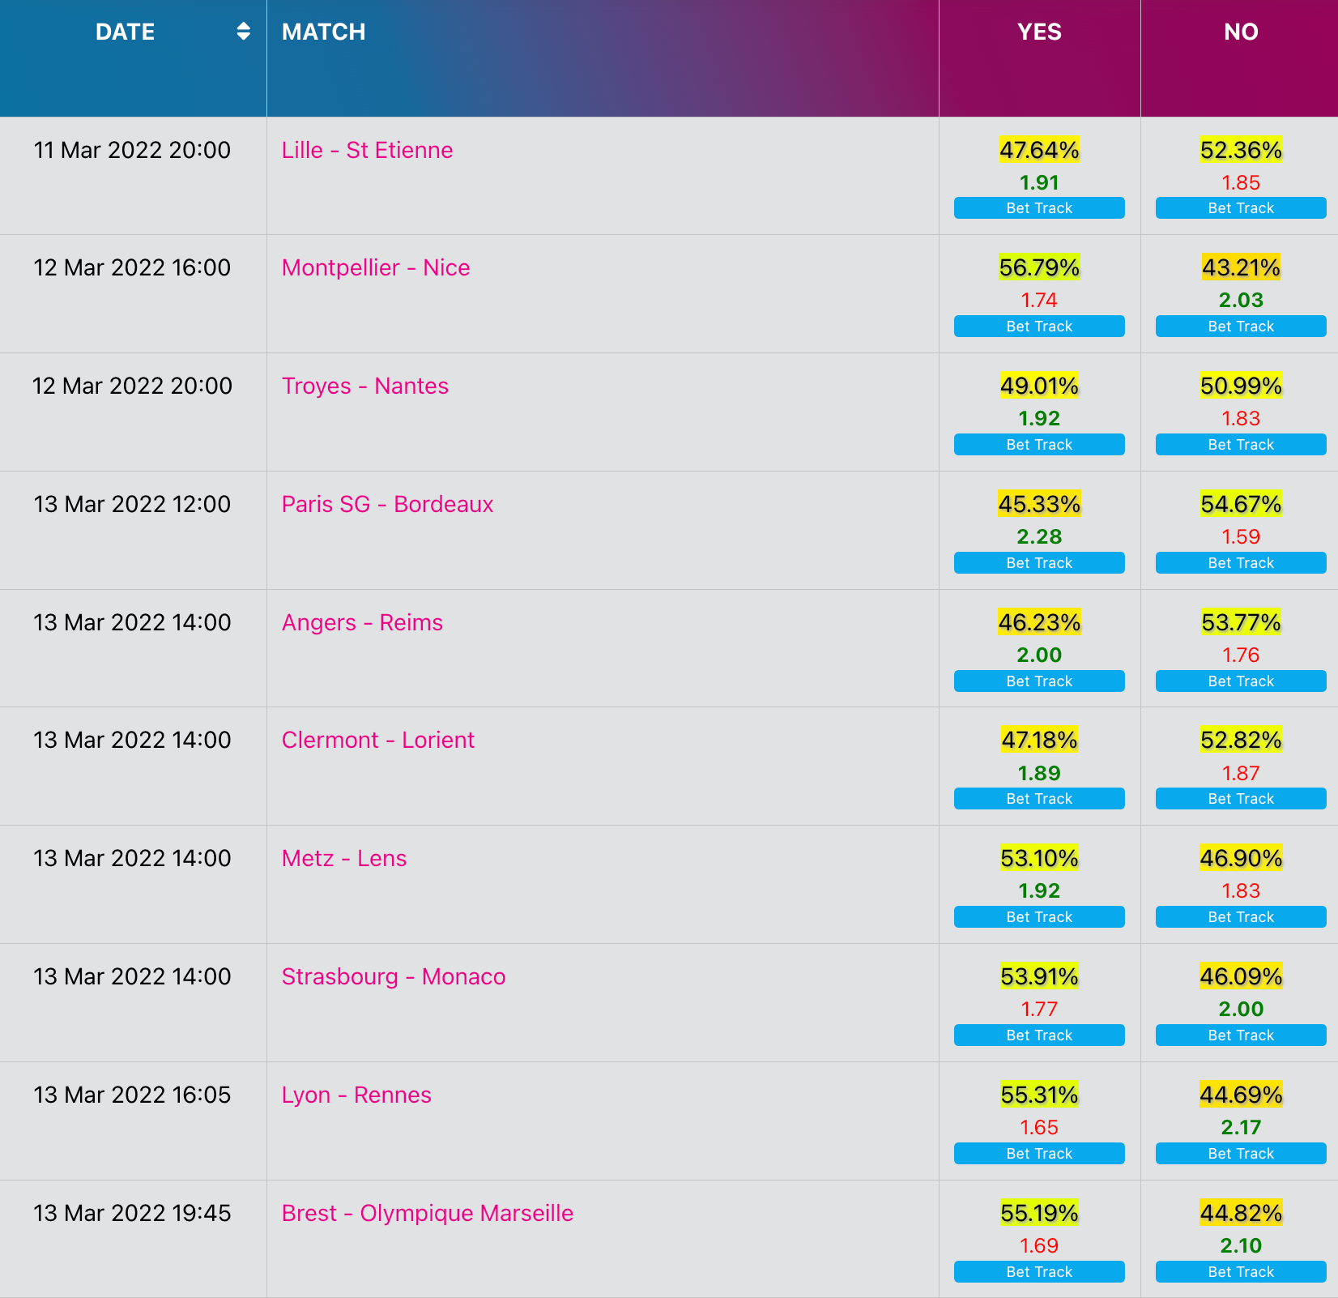Click YES Bet Track for Paris SG - Bordeaux
1338x1298 pixels.
point(1039,563)
